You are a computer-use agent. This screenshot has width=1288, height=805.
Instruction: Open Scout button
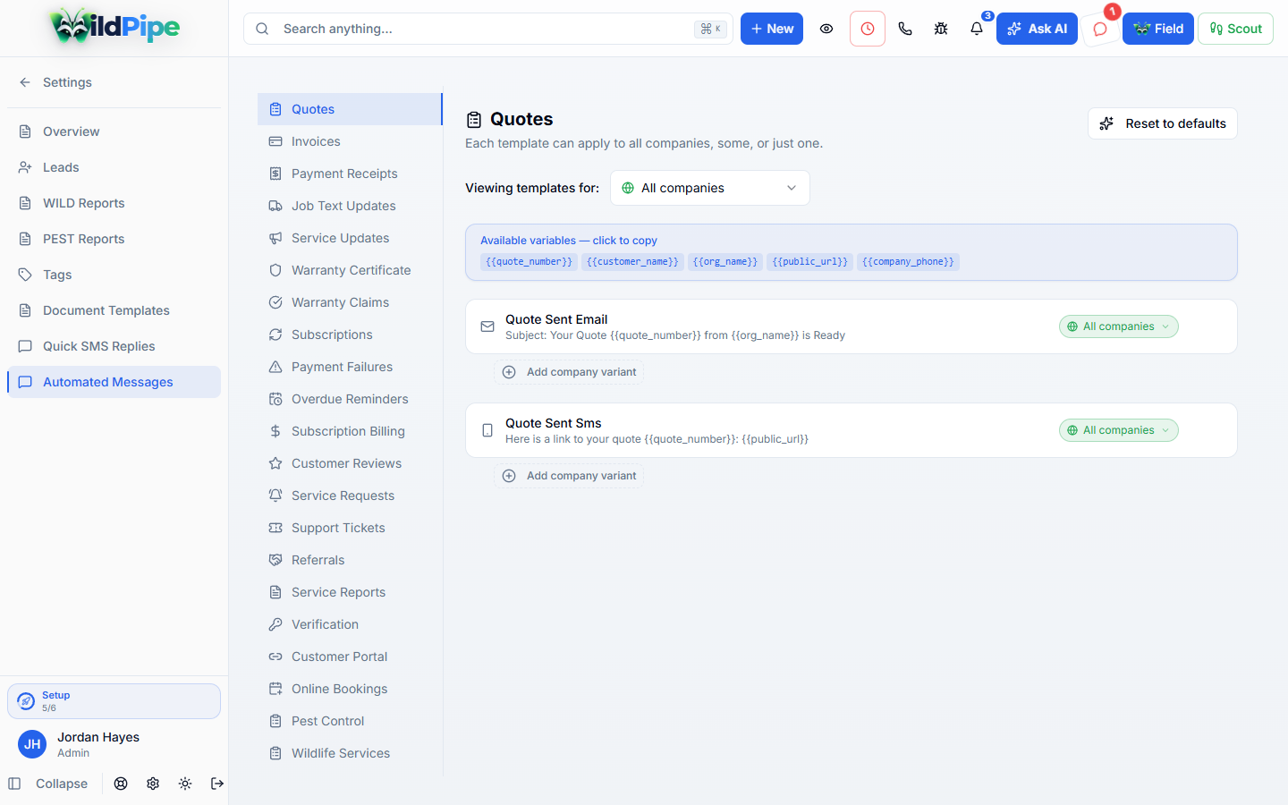tap(1235, 29)
